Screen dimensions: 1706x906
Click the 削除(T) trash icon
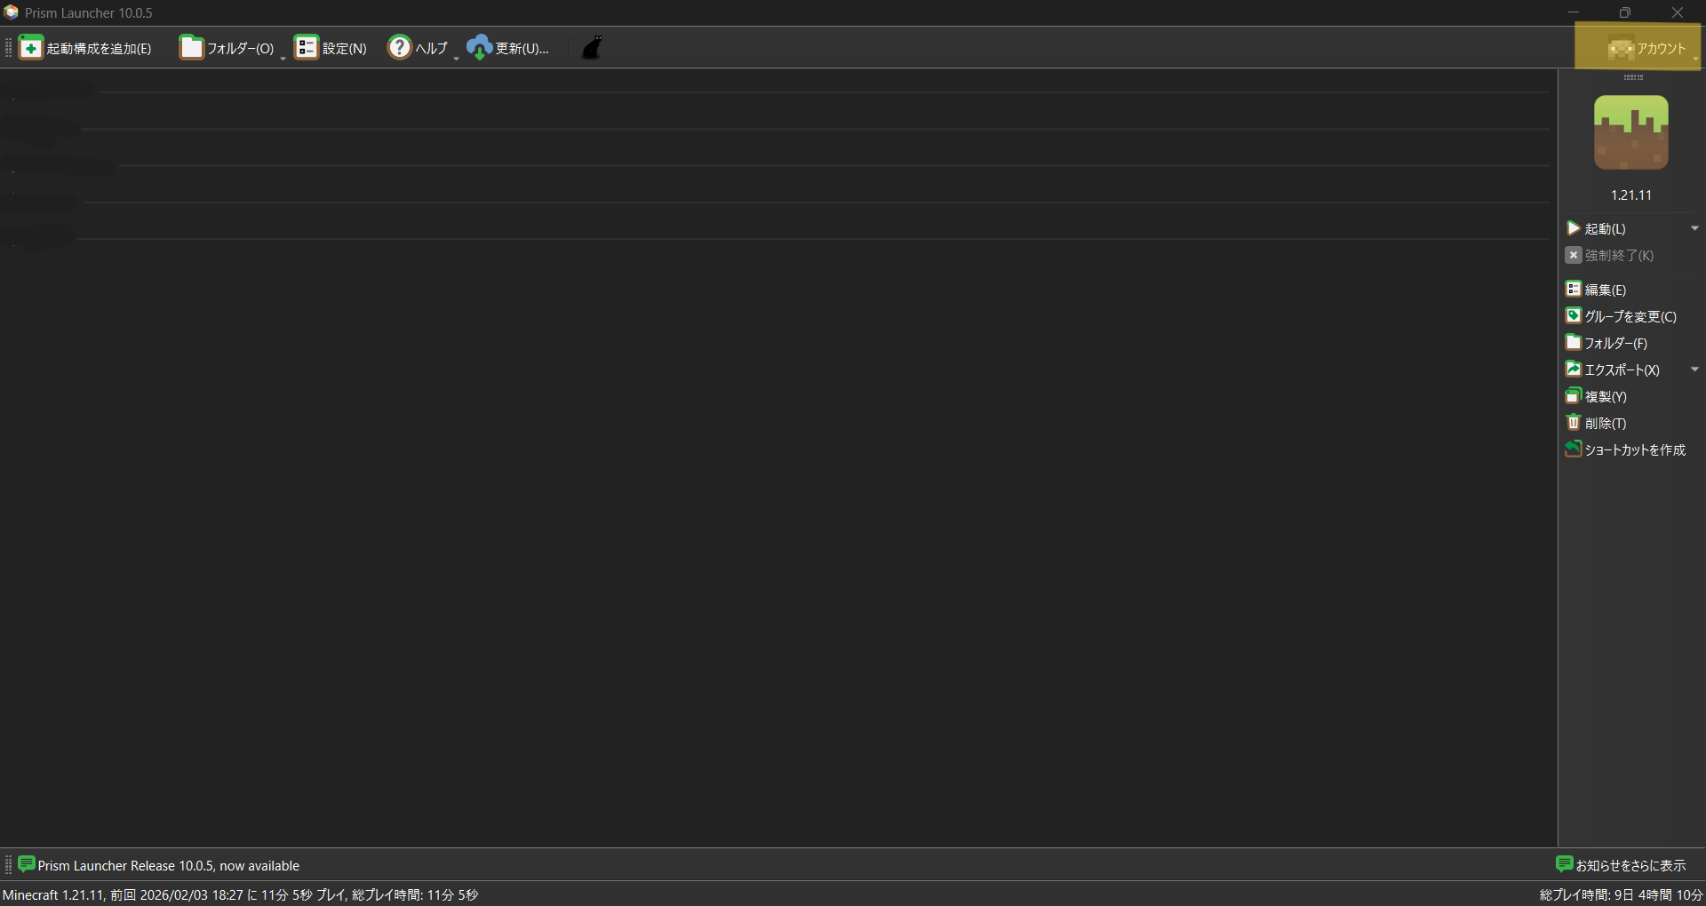click(1574, 423)
